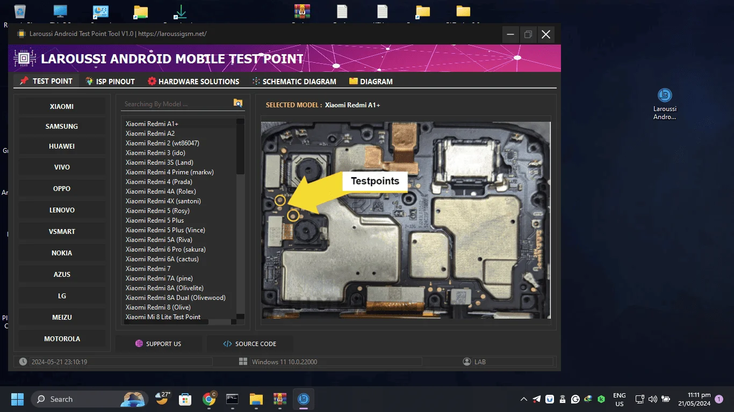Open WinRAR from the taskbar
The image size is (734, 412).
[279, 399]
